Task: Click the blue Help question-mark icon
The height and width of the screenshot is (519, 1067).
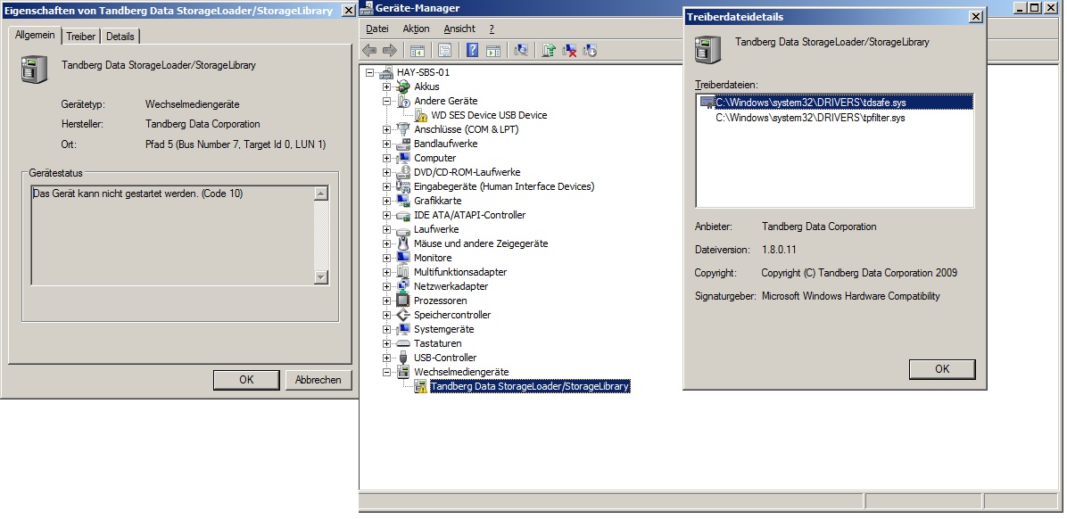Action: click(473, 50)
